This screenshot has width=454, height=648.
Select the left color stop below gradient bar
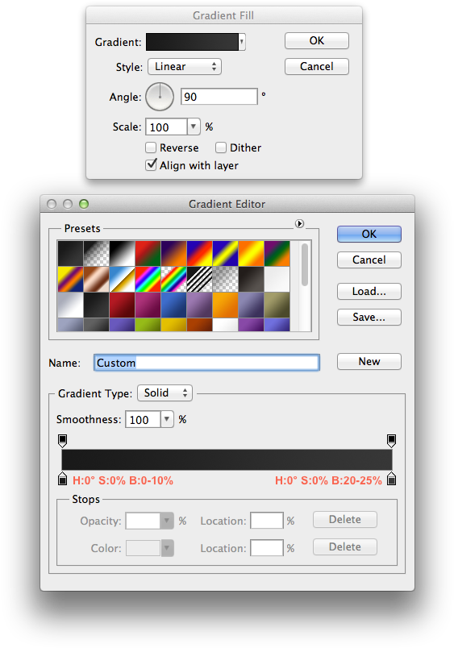point(62,478)
